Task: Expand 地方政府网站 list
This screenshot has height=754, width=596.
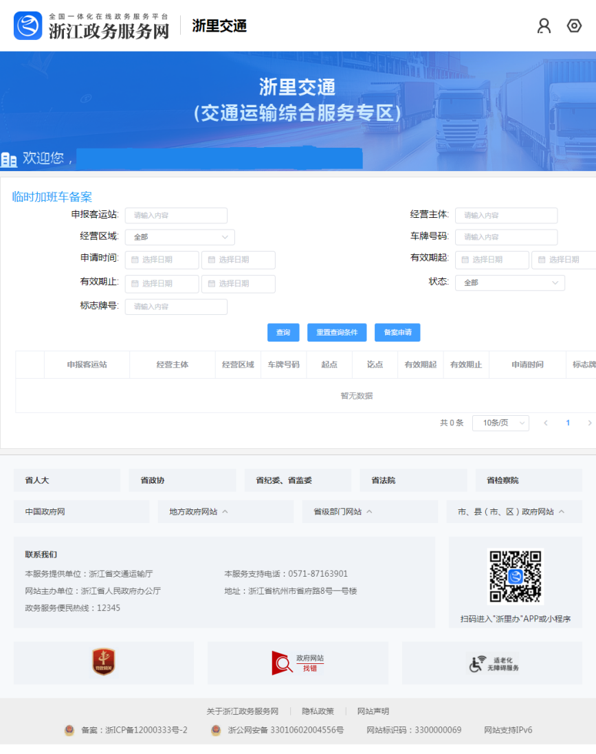Action: [225, 511]
